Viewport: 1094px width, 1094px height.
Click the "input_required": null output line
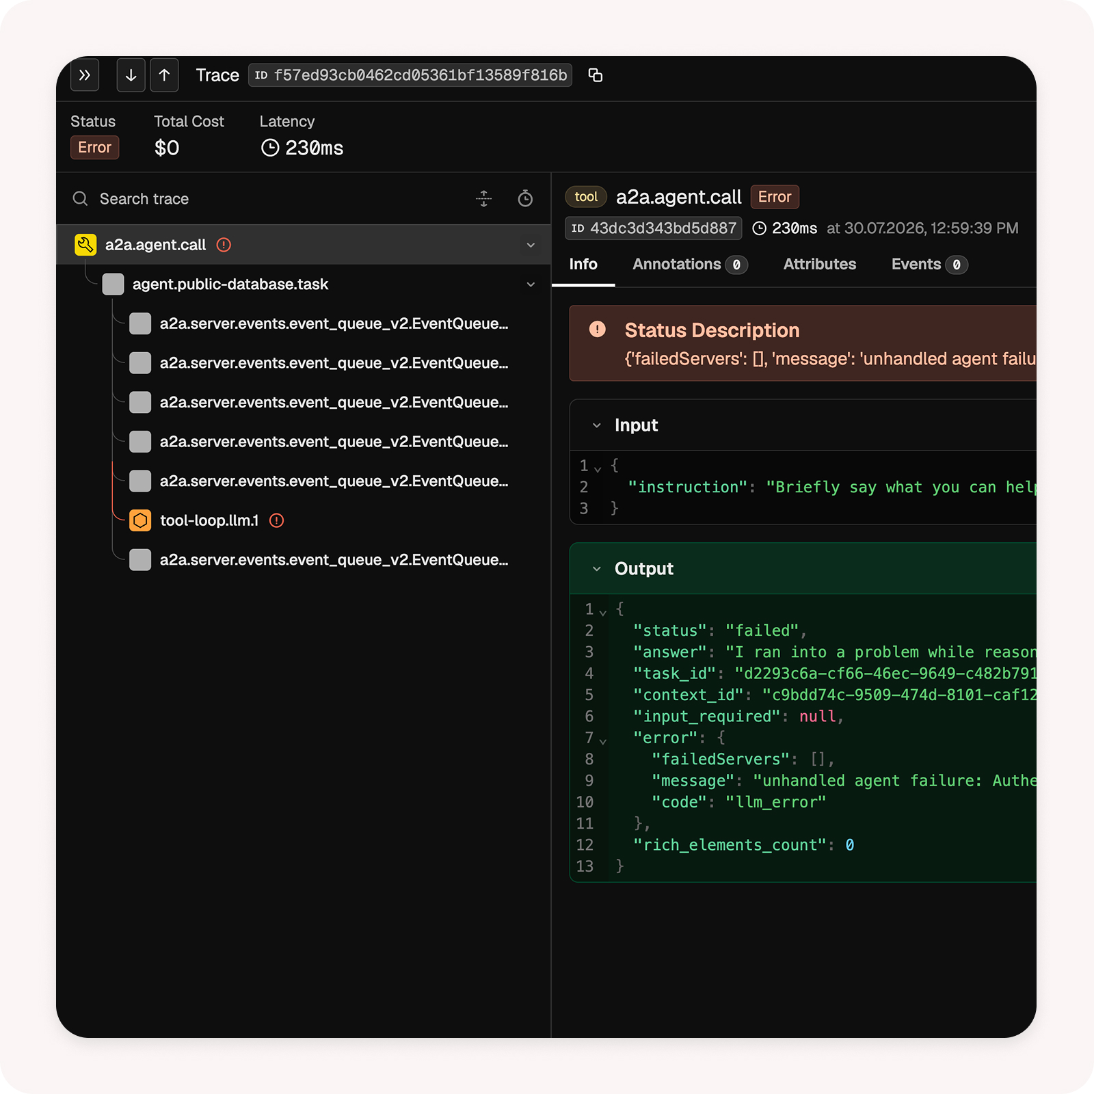click(x=738, y=717)
